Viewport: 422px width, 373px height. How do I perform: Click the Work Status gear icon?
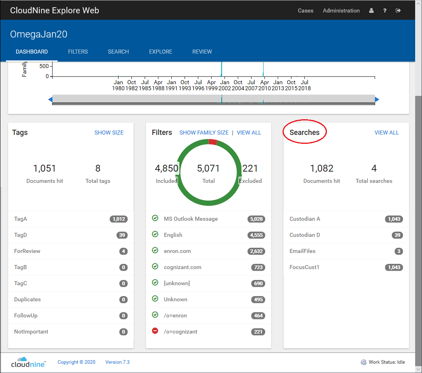coord(363,362)
